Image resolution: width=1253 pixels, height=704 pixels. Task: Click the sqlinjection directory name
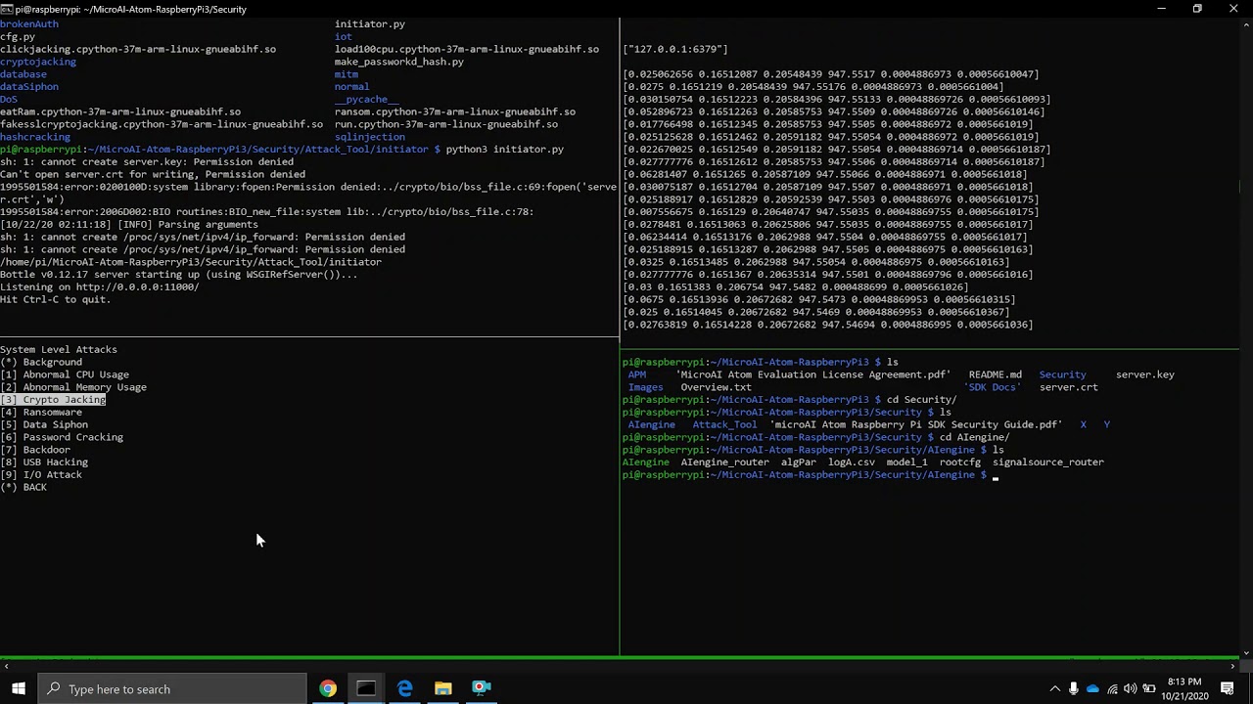click(370, 137)
